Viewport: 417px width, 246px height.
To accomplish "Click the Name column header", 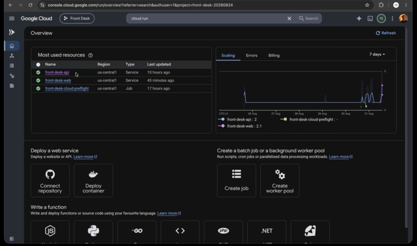I will tap(50, 64).
